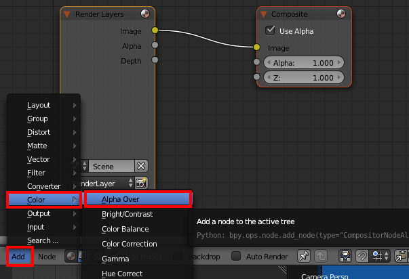Open the Node menu in header

[47, 257]
